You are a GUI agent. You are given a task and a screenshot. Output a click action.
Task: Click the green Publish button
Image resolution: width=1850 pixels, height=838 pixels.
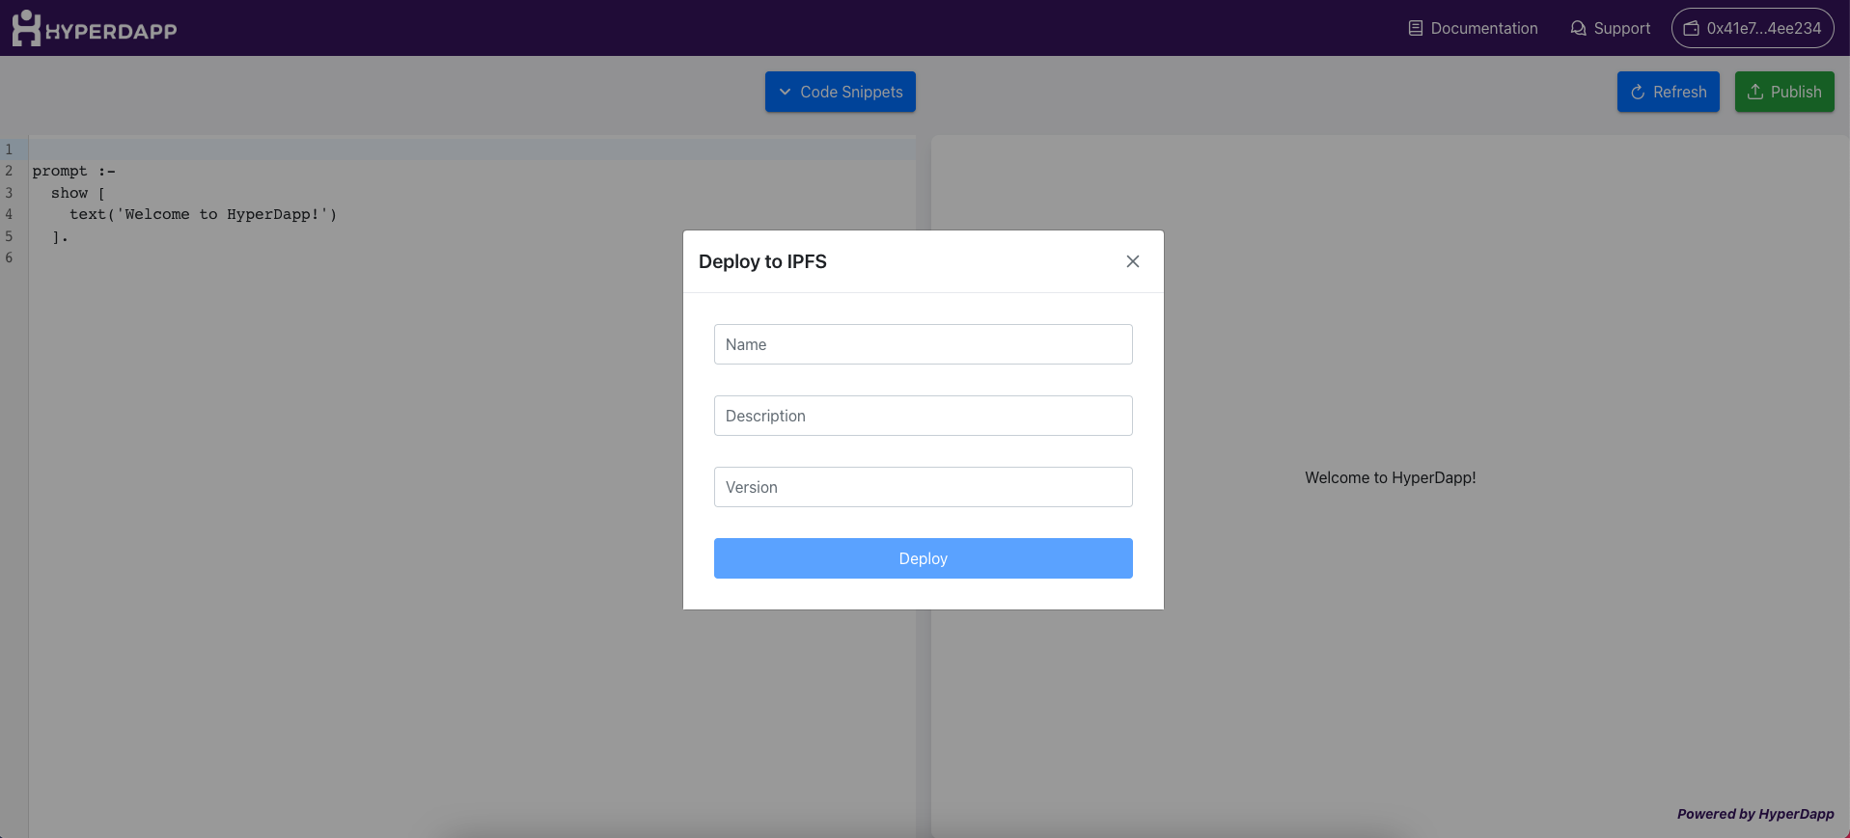click(x=1784, y=92)
